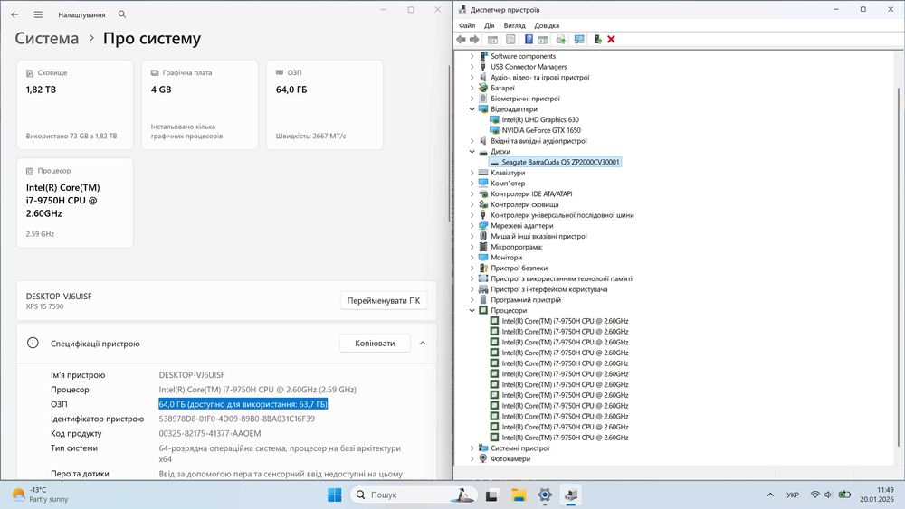Image resolution: width=905 pixels, height=509 pixels.
Task: Show hidden system tray icons chevron
Action: pos(770,495)
